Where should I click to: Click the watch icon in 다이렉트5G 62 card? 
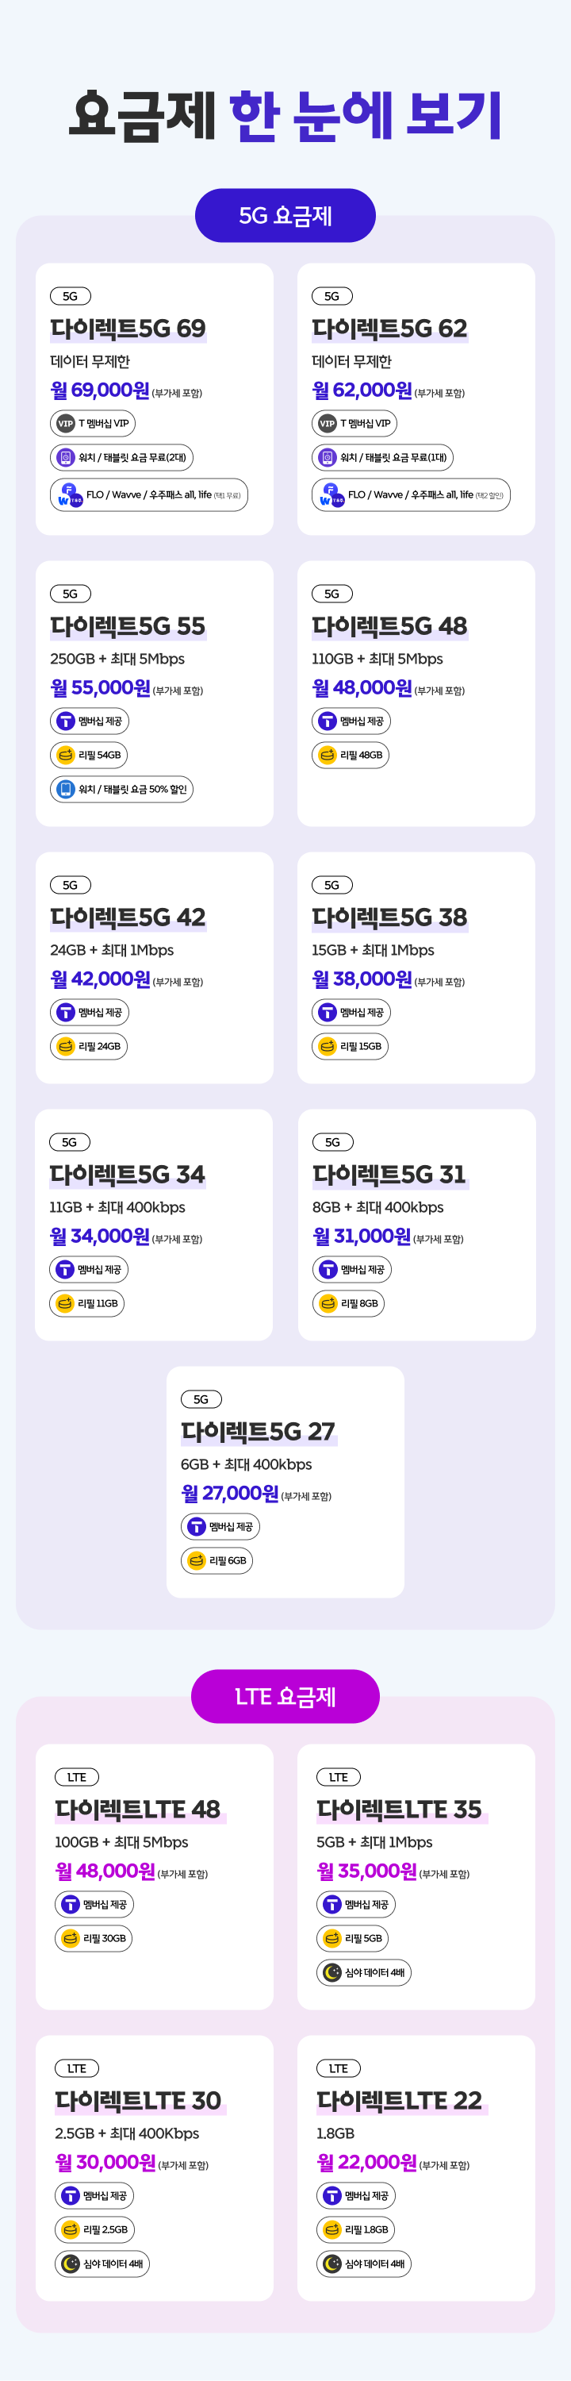coord(327,457)
